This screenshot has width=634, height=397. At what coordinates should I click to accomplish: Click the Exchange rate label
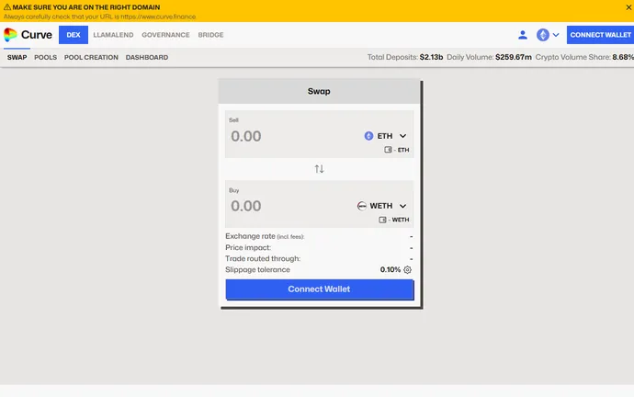(265, 236)
